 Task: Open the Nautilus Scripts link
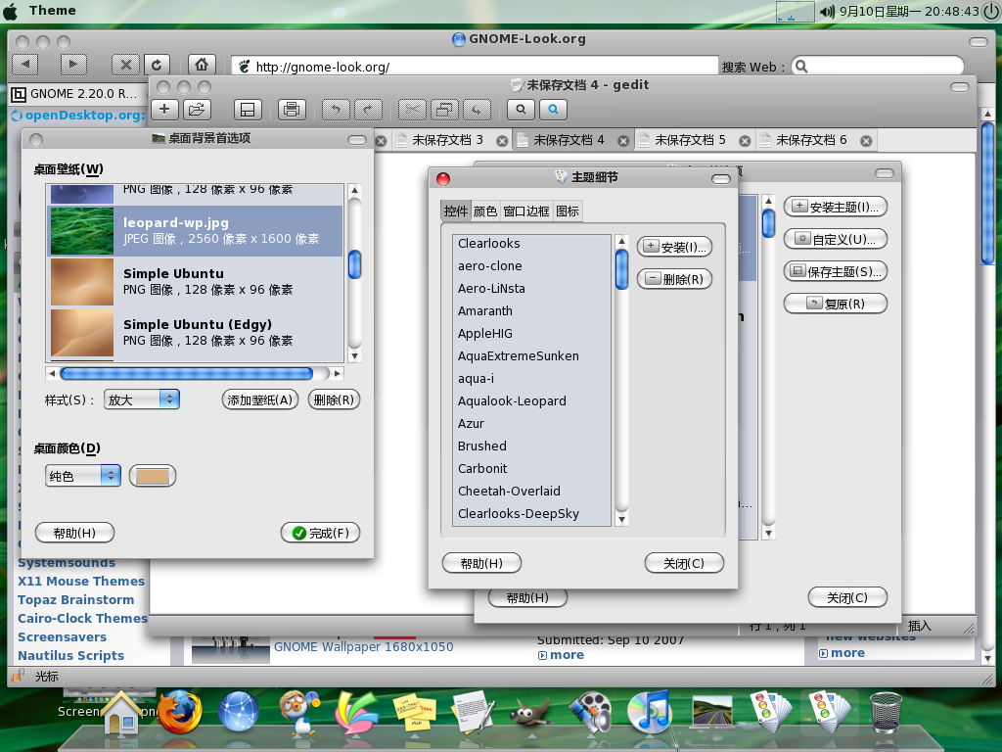click(x=70, y=655)
